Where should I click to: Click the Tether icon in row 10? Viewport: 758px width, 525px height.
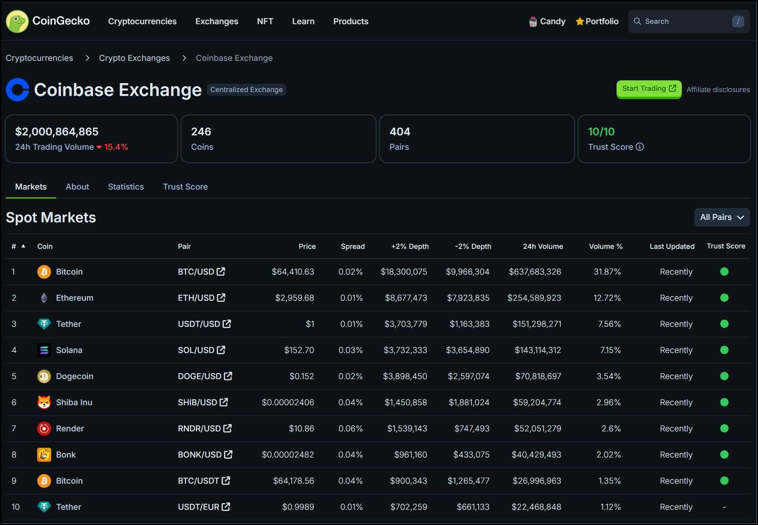pyautogui.click(x=44, y=507)
